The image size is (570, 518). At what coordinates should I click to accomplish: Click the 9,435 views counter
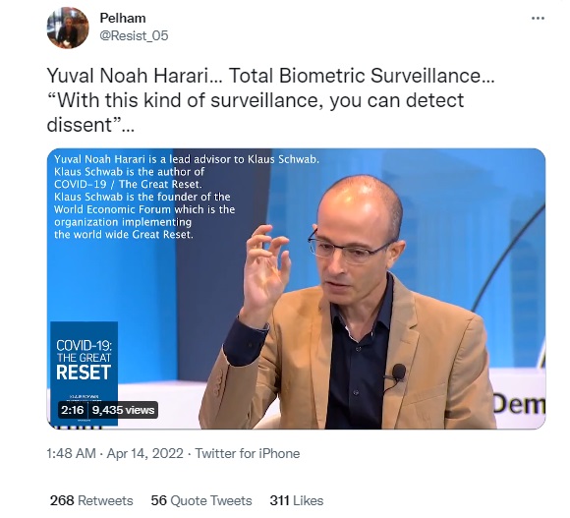(123, 410)
